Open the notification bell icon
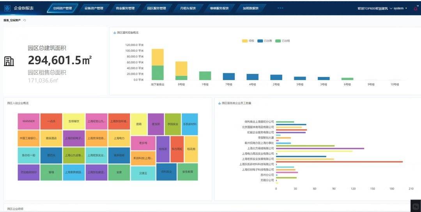Viewport: 421px width, 212px height. (x=416, y=8)
